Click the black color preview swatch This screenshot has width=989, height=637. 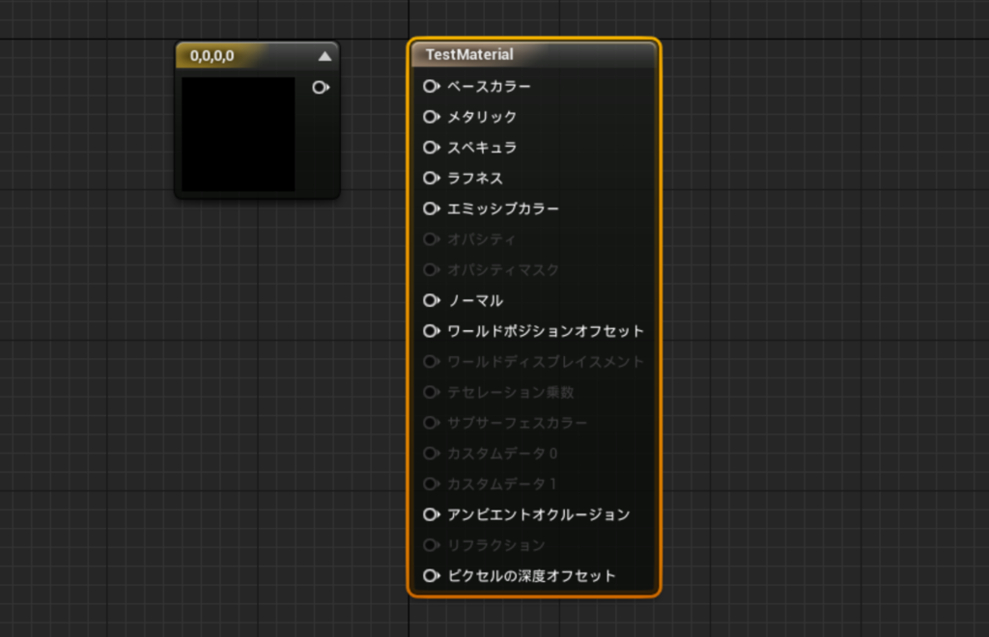tap(239, 134)
